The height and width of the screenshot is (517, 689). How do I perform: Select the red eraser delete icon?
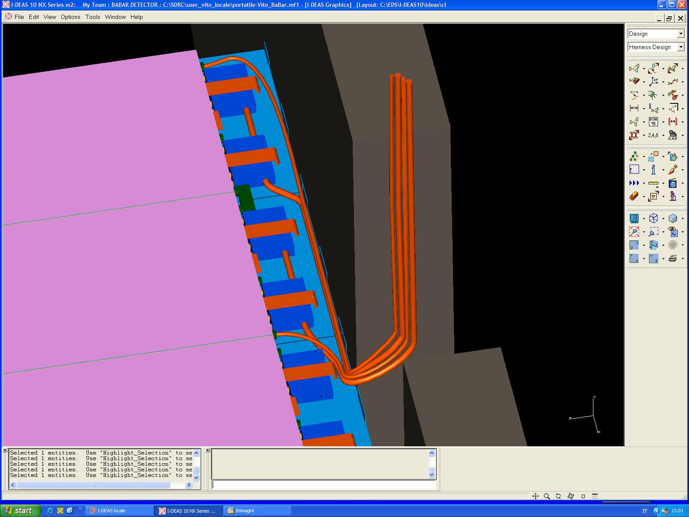point(634,196)
